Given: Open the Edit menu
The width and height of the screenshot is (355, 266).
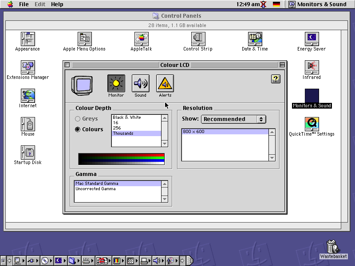Looking at the screenshot, I should (x=40, y=4).
